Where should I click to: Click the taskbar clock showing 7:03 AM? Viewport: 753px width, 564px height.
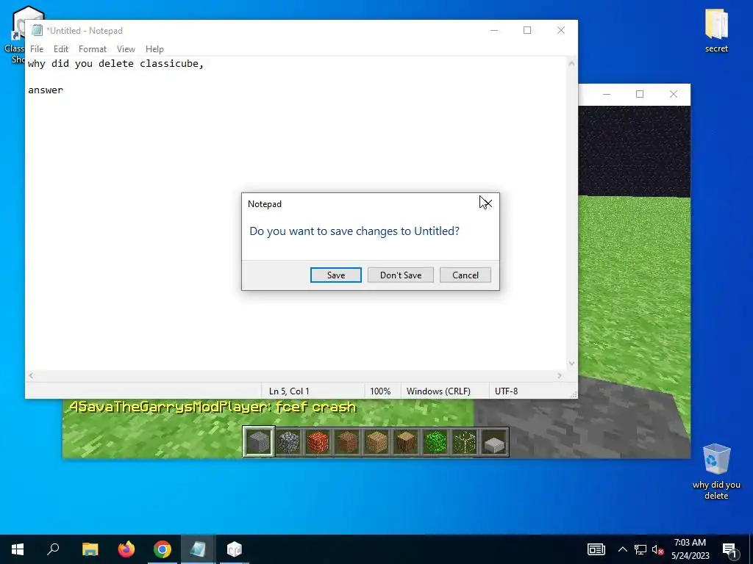pos(690,549)
